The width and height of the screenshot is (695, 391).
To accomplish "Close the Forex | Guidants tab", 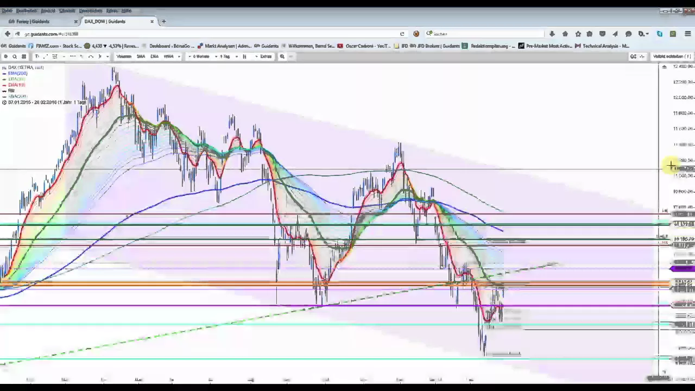I will coord(75,21).
